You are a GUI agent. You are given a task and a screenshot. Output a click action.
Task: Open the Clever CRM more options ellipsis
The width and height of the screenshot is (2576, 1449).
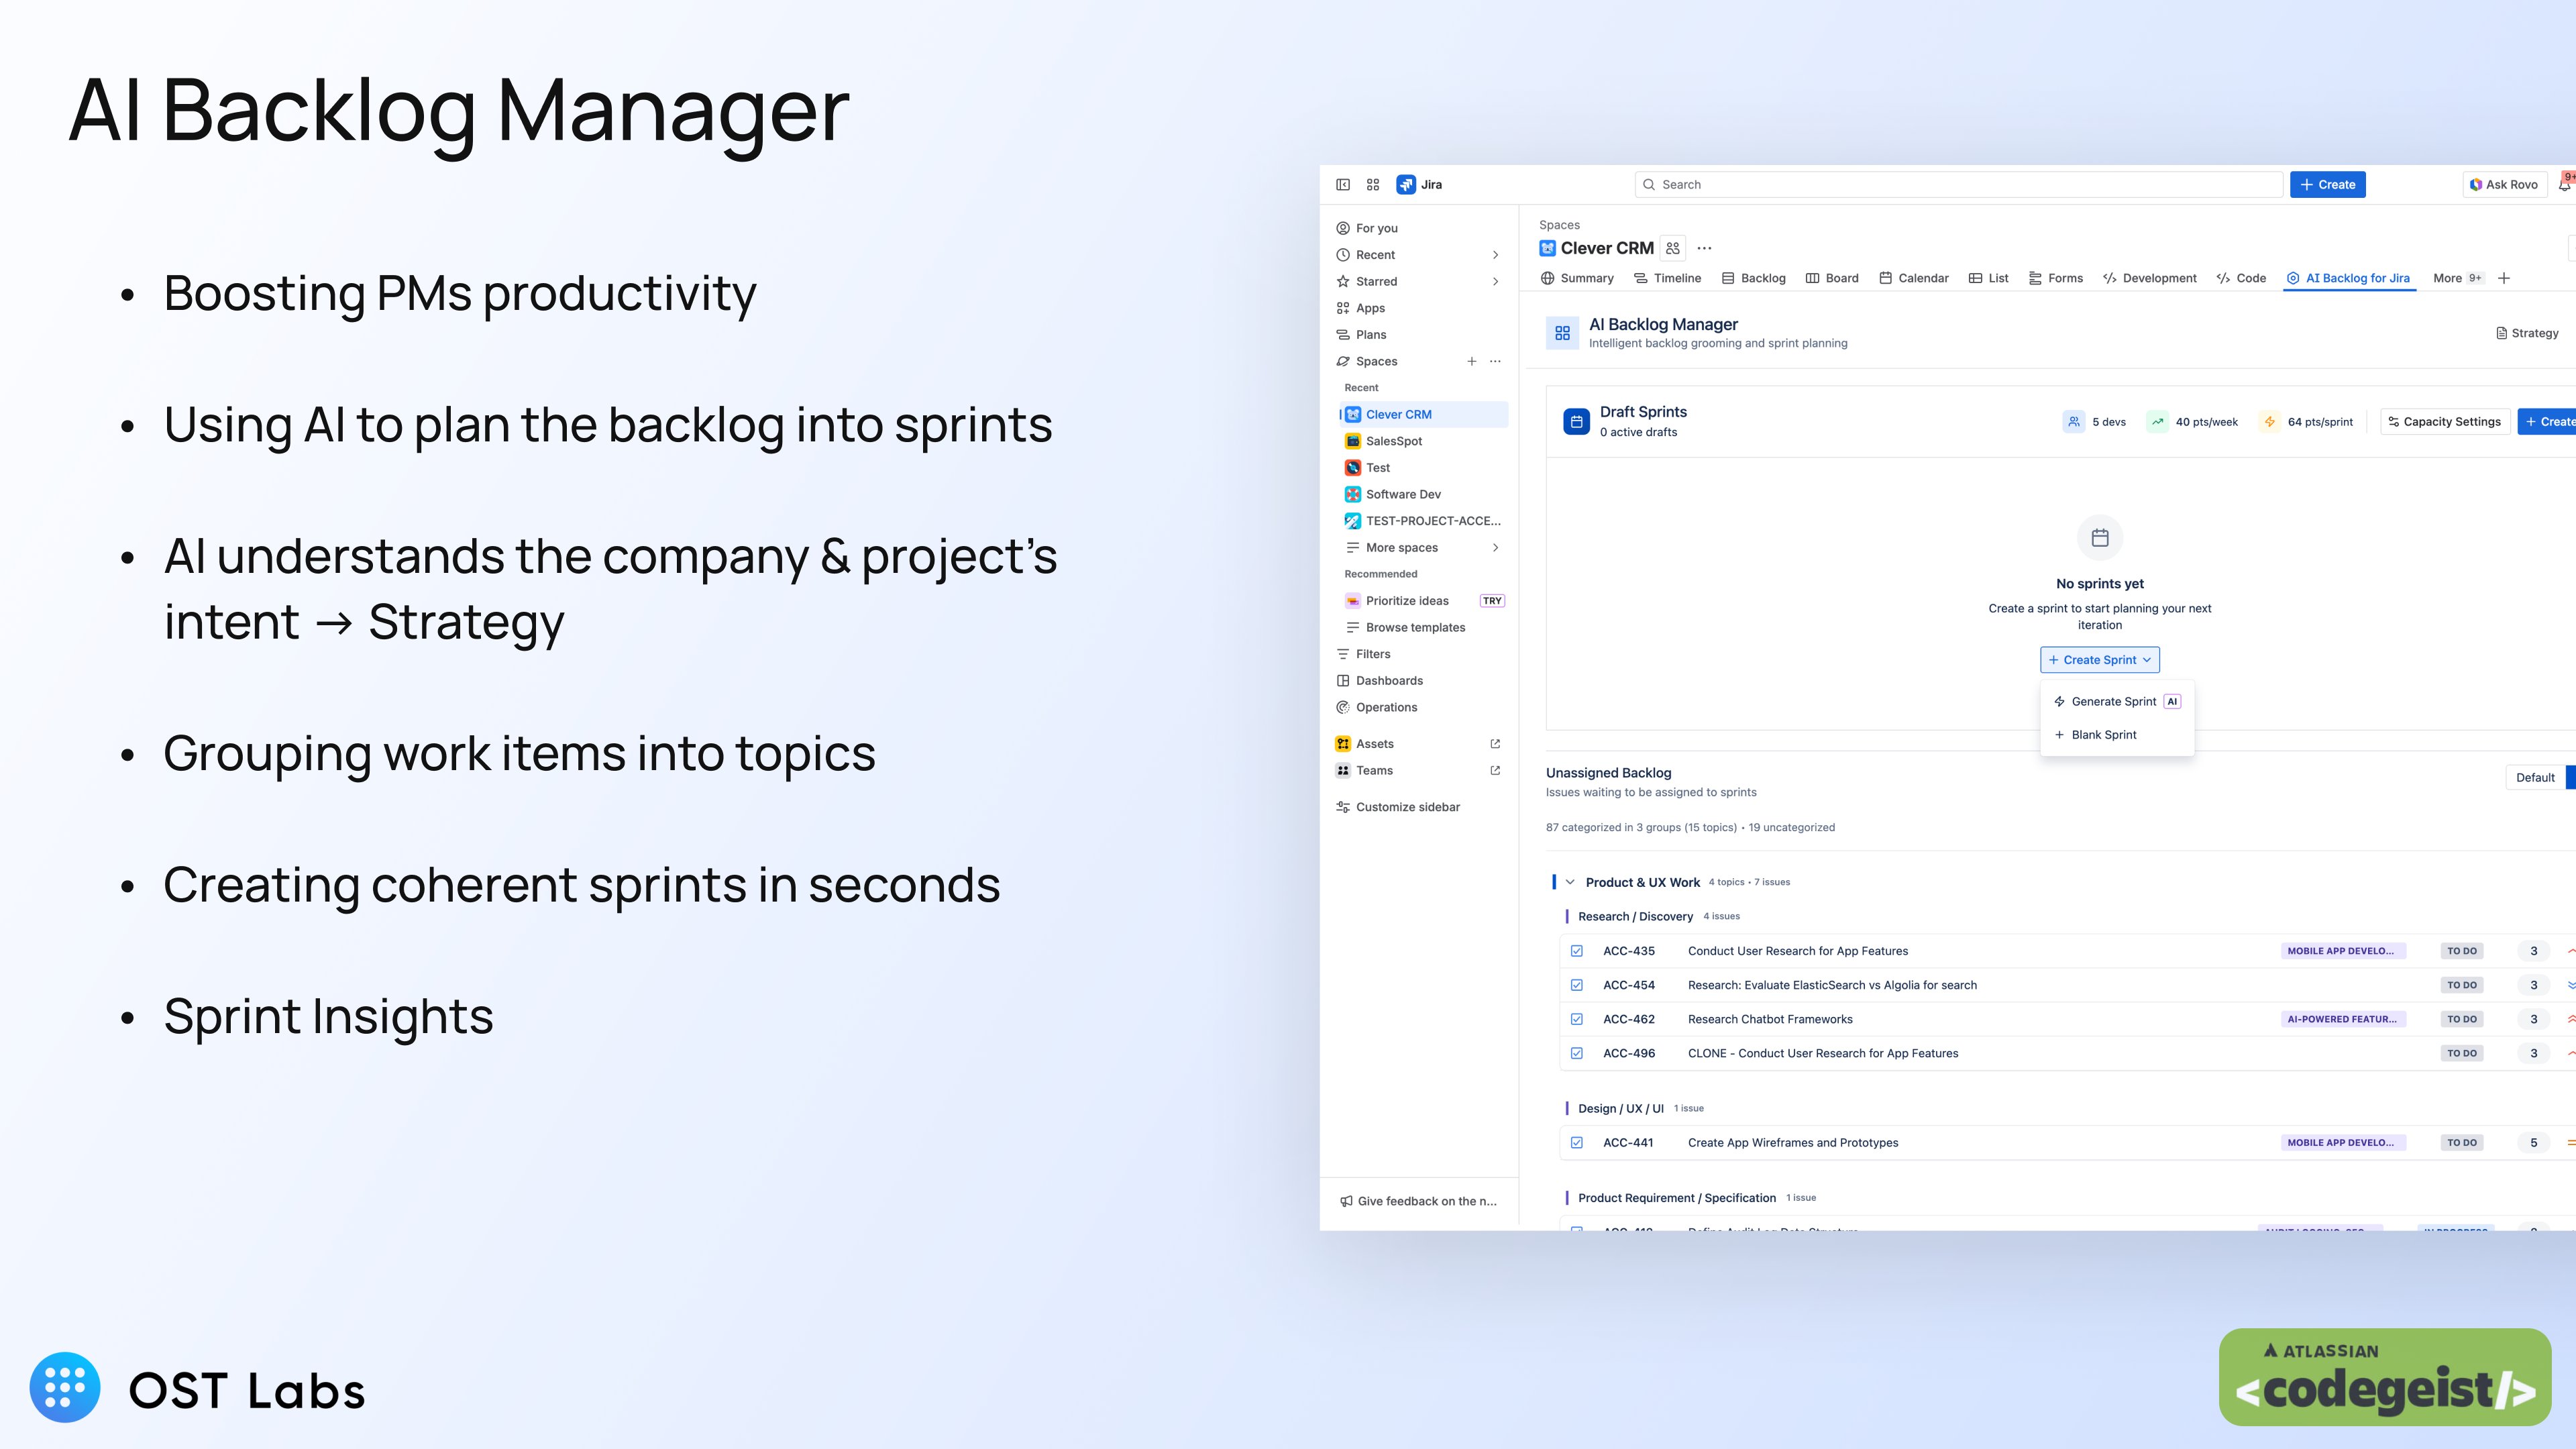click(1705, 248)
